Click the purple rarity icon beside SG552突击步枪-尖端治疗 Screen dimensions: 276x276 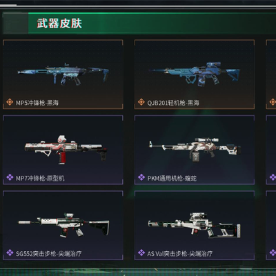tap(10, 253)
